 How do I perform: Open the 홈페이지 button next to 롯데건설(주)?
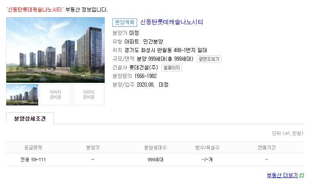pyautogui.click(x=172, y=68)
